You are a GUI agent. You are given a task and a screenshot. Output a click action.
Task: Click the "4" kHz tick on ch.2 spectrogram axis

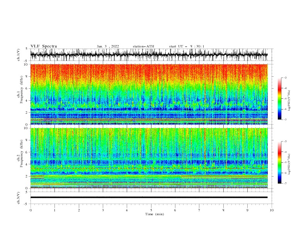(x=27, y=164)
